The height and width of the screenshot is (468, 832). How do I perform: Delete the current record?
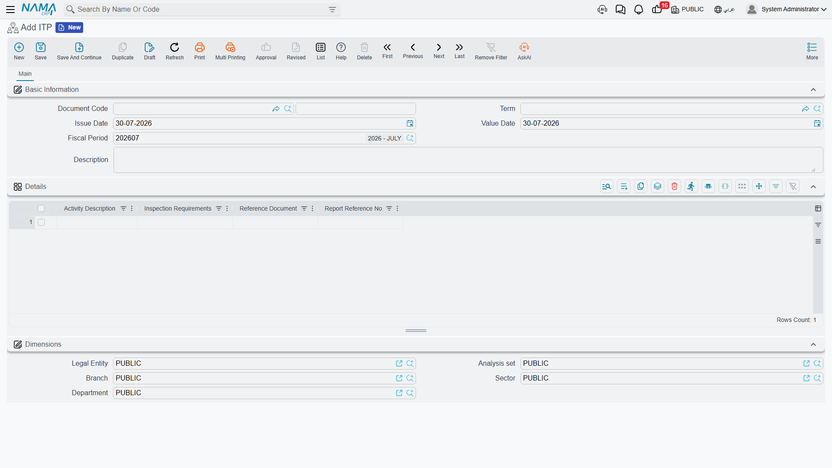tap(364, 51)
